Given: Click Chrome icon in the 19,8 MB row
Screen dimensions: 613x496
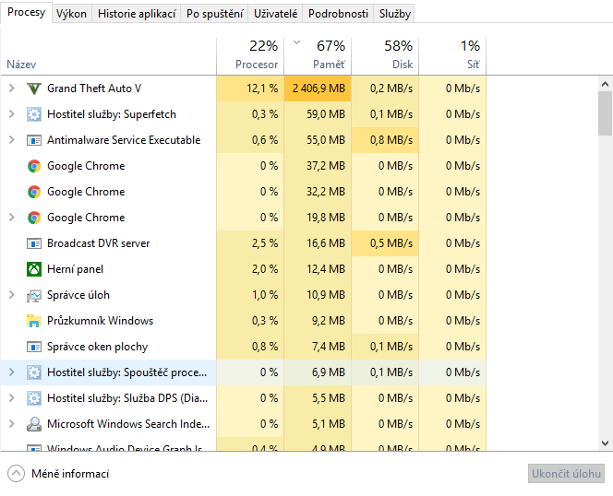Looking at the screenshot, I should [34, 218].
